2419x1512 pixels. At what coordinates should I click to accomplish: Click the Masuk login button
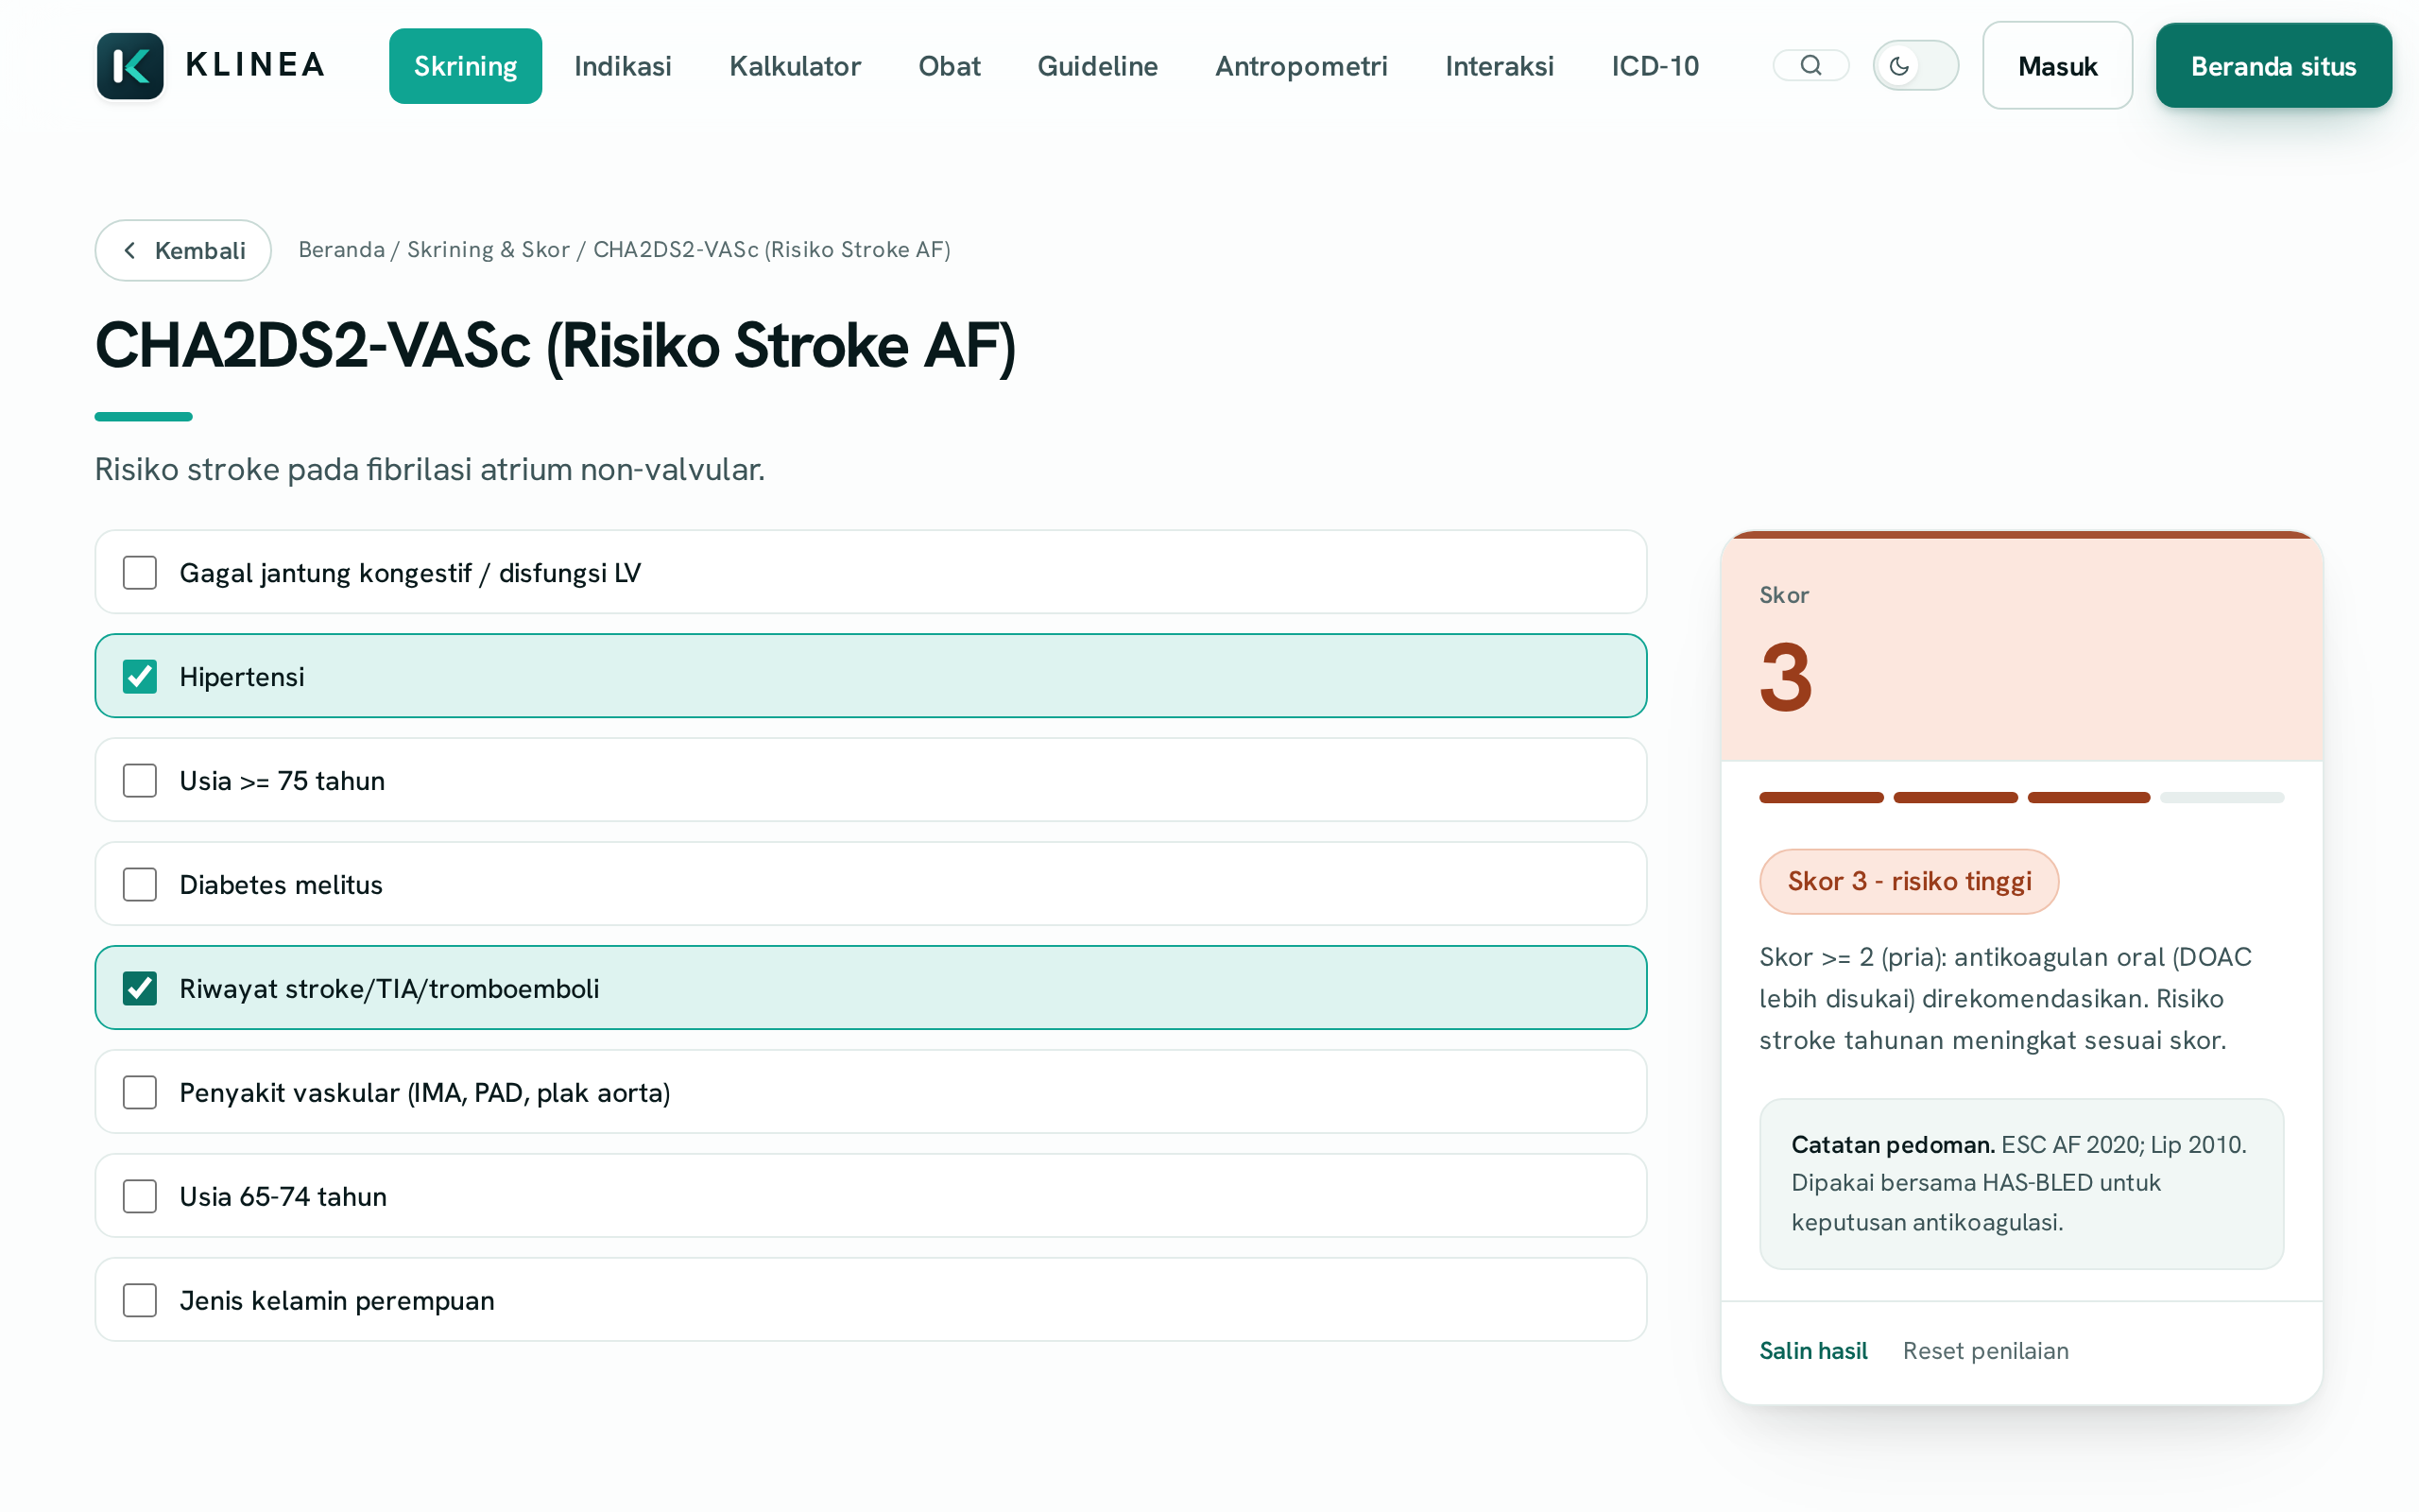point(2057,66)
